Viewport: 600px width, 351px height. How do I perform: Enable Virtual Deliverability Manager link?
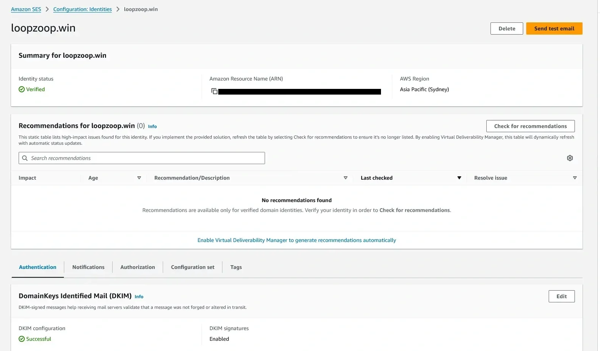coord(297,240)
